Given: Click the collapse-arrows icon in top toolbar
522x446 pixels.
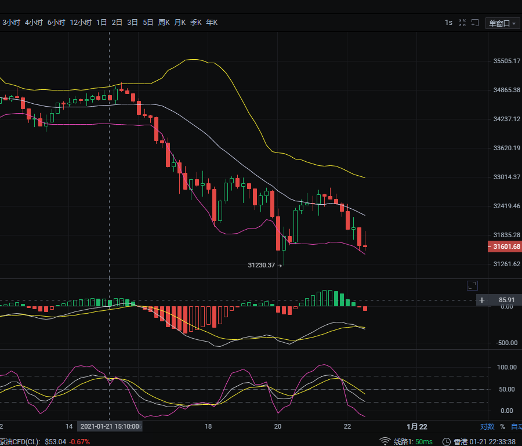Looking at the screenshot, I should 462,23.
